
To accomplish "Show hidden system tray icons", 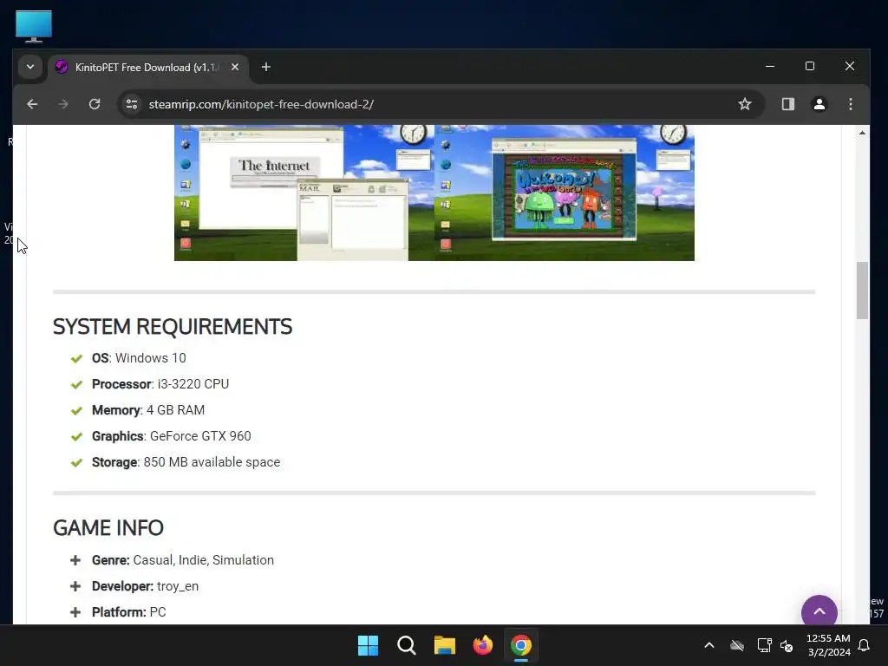I will 709,645.
